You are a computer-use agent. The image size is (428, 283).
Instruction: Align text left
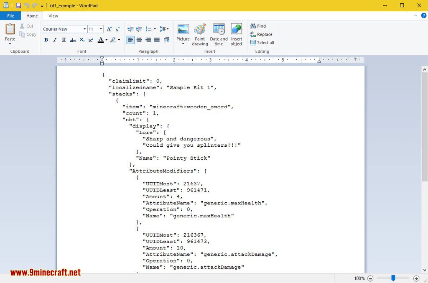click(130, 40)
